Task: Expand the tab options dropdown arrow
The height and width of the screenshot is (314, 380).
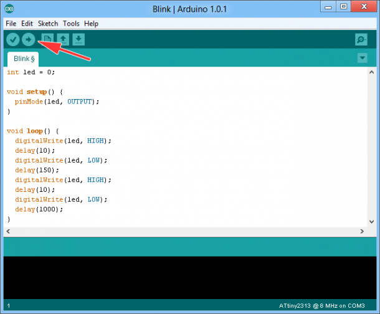Action: coord(363,58)
